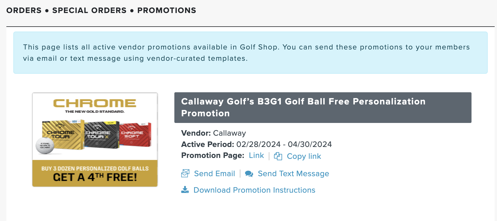Download Promotion Instructions
This screenshot has height=221, width=497.
click(254, 190)
